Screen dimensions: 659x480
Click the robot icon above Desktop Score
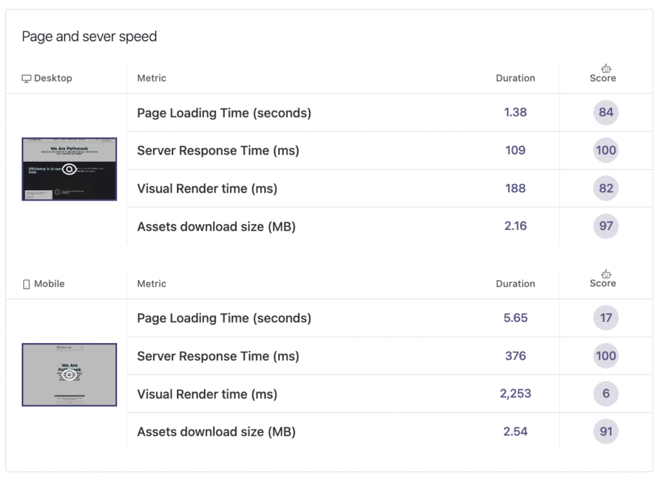606,68
